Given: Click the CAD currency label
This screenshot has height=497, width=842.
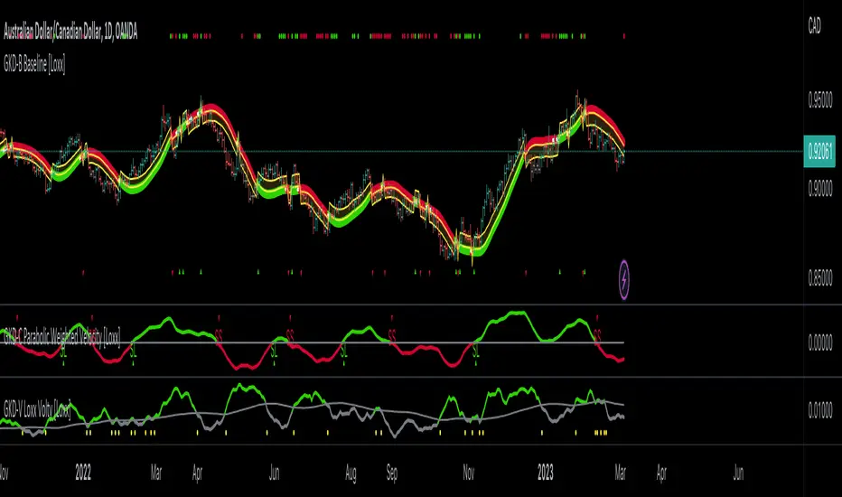Looking at the screenshot, I should tap(814, 25).
